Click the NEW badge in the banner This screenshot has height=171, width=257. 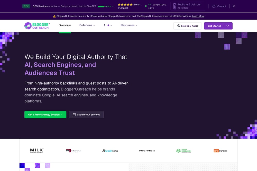(26, 6)
